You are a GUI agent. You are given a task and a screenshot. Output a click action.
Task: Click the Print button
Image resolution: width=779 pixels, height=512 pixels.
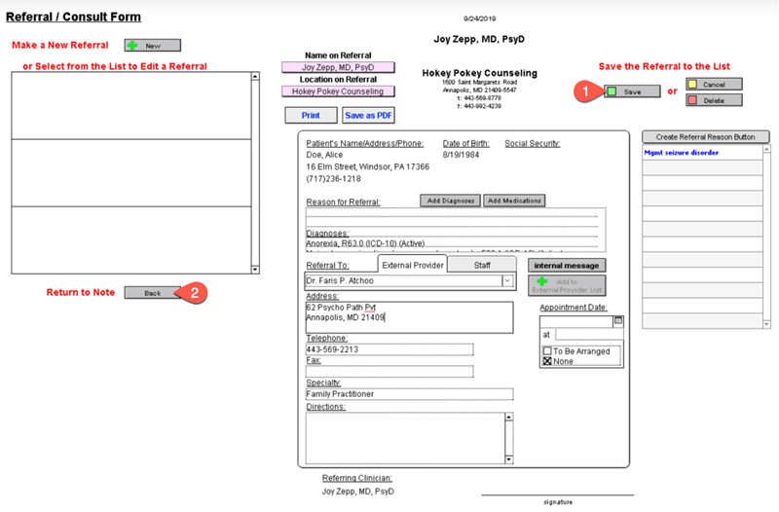click(311, 115)
